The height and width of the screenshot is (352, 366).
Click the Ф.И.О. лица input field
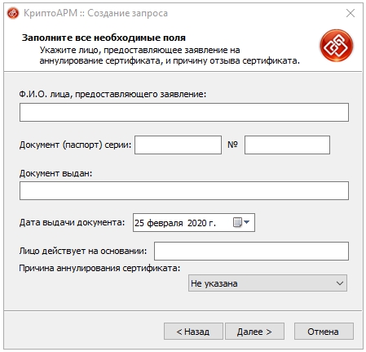pyautogui.click(x=184, y=112)
